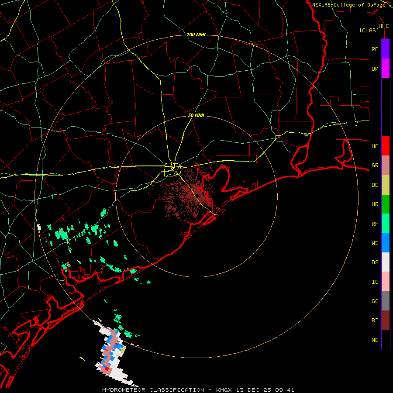The height and width of the screenshot is (393, 393).
Task: Click the IC legend label
Action: coord(375,282)
